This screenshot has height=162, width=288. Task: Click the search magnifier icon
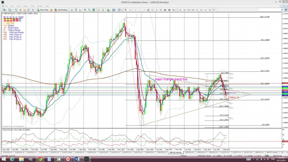(x=282, y=10)
